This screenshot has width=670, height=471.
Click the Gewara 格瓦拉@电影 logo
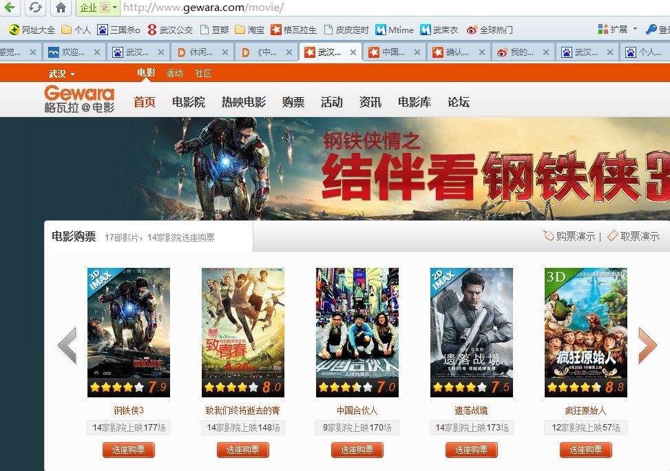pyautogui.click(x=78, y=98)
